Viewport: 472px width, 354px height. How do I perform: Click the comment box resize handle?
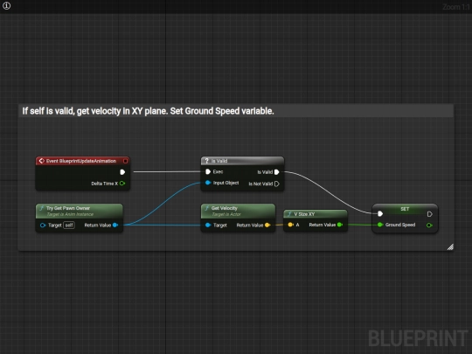click(x=450, y=247)
